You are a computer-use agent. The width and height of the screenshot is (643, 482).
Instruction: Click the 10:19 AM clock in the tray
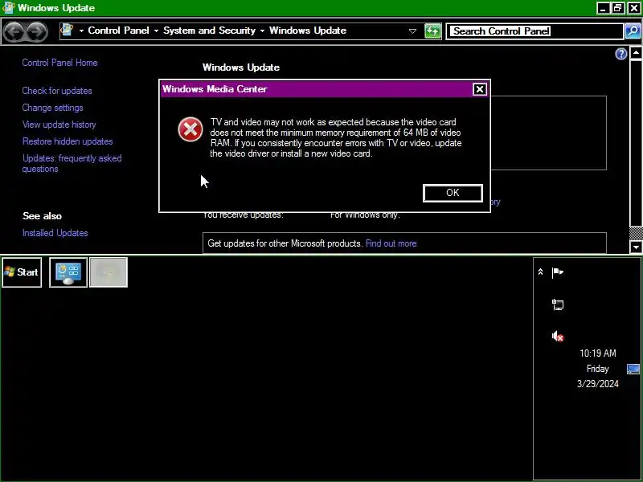[x=597, y=353]
